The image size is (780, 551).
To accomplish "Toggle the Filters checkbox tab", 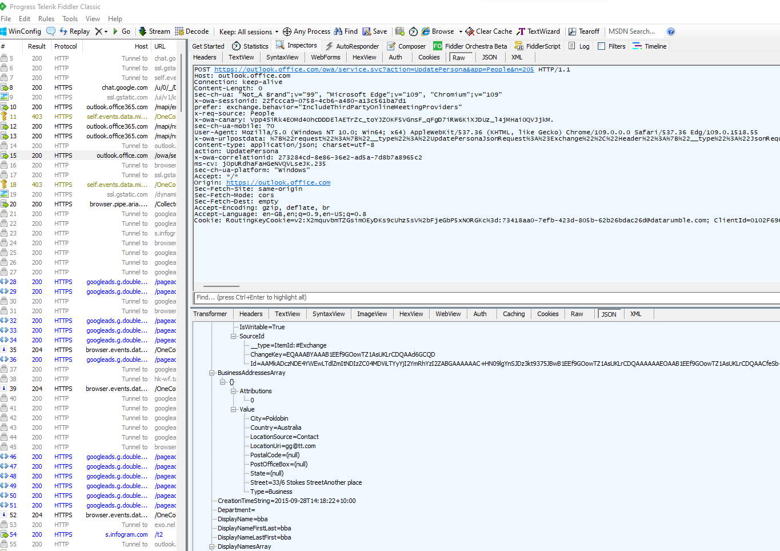I will 611,46.
